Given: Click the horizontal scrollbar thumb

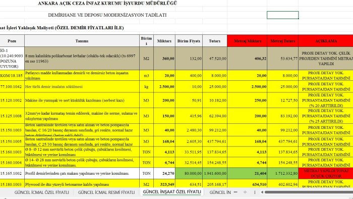Looking at the screenshot, I should pos(309,192).
